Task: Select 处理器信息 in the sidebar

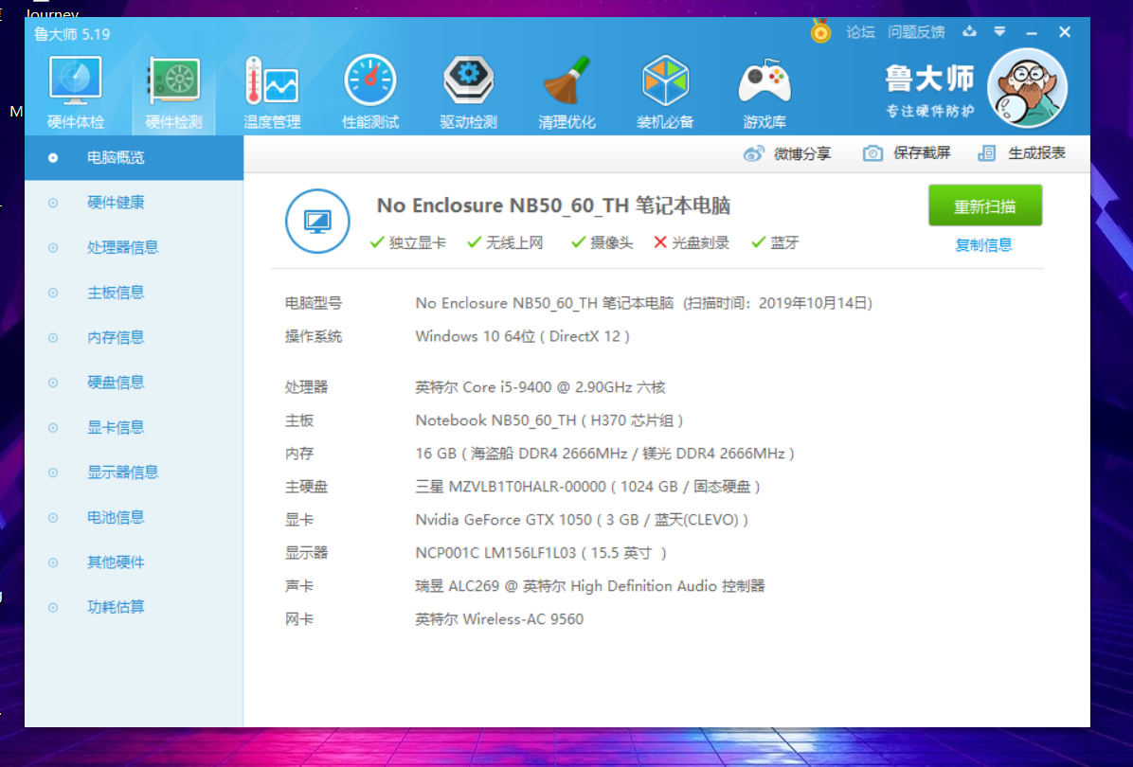Action: coord(135,248)
